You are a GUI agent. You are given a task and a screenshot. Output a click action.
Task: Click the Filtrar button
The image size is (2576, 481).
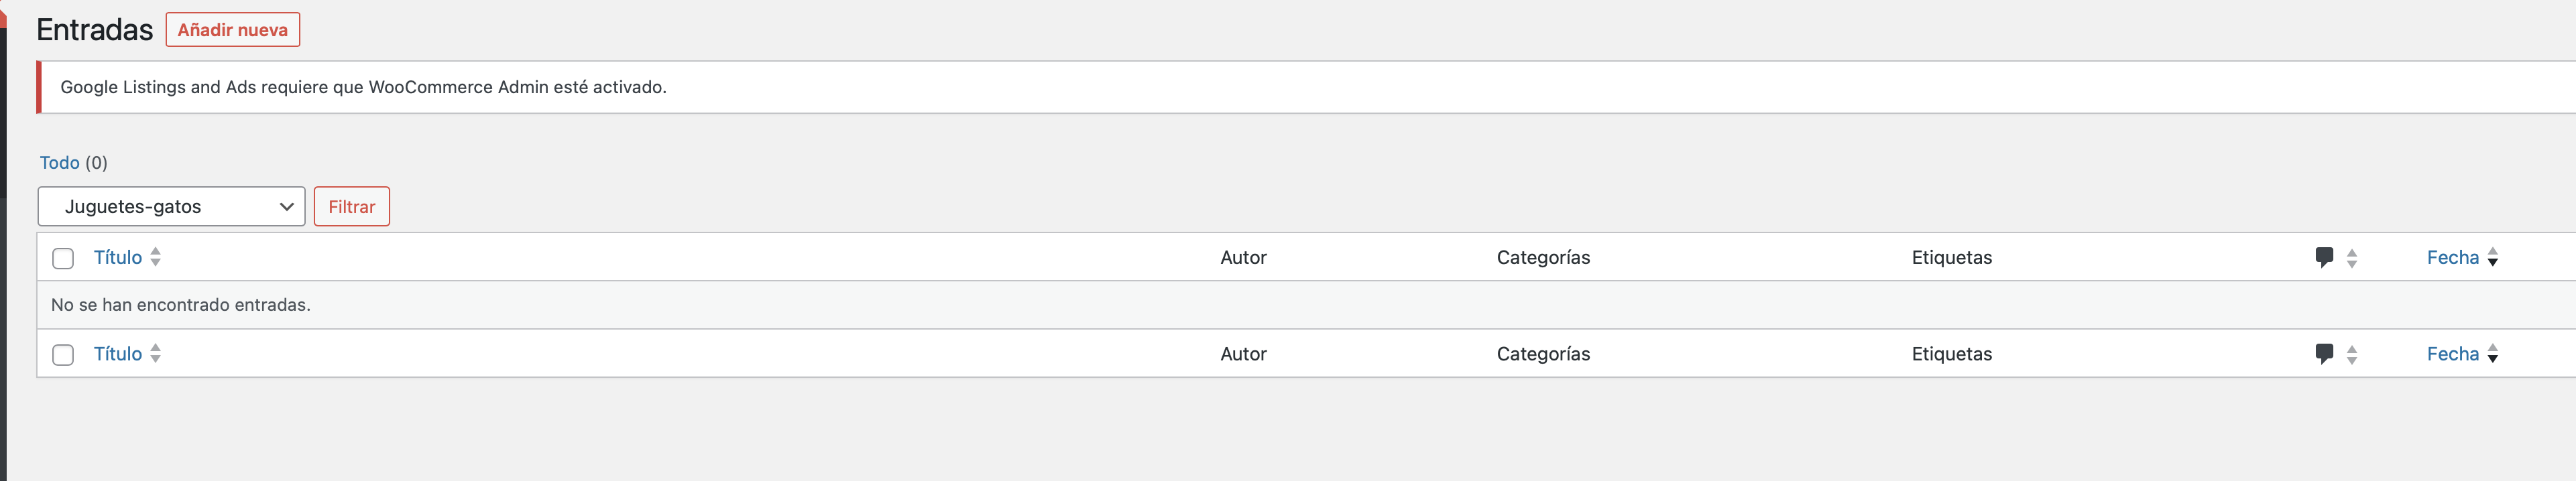(x=352, y=206)
